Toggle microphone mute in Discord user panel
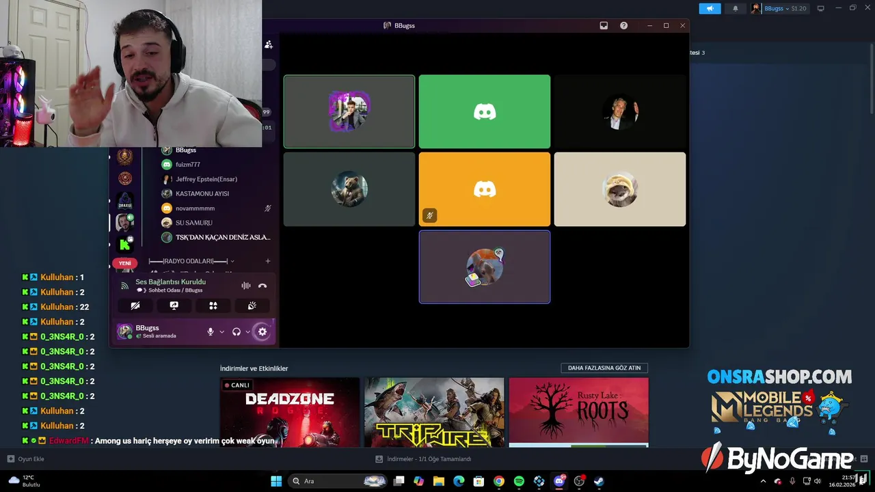The image size is (875, 492). pyautogui.click(x=211, y=331)
